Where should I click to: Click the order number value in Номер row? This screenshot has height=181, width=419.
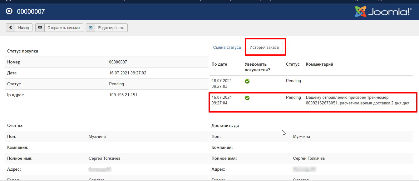(118, 62)
